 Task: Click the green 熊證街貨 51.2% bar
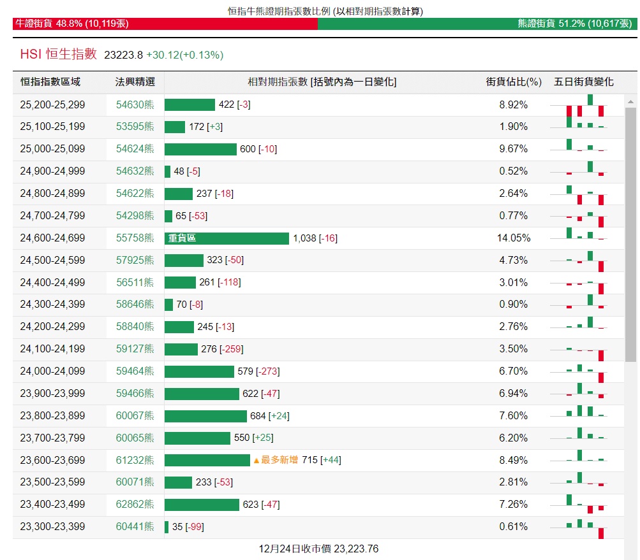[475, 24]
